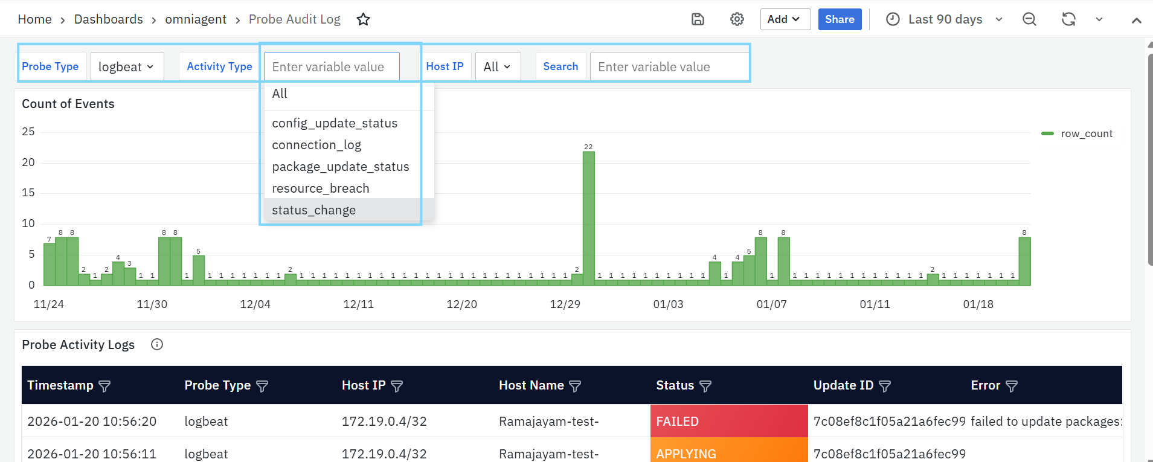Screen dimensions: 1153x462
Task: Collapse the top bar with chevron
Action: point(1136,20)
